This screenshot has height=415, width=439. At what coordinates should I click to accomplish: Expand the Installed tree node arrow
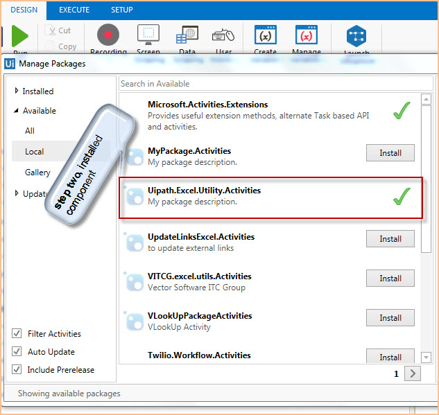click(17, 91)
